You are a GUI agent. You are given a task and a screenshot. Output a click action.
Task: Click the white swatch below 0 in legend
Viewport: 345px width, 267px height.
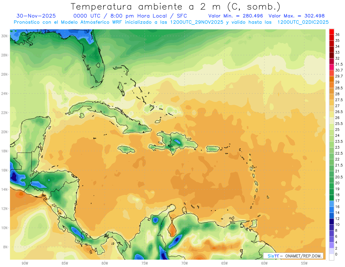click(331, 257)
